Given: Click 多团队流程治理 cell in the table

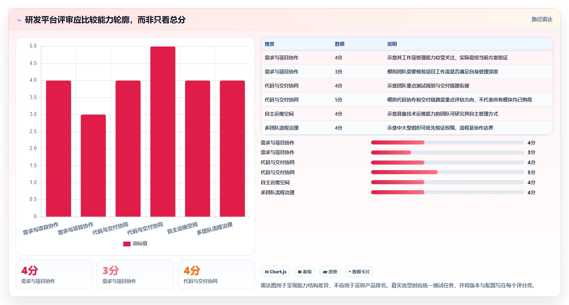Looking at the screenshot, I should click(x=281, y=128).
